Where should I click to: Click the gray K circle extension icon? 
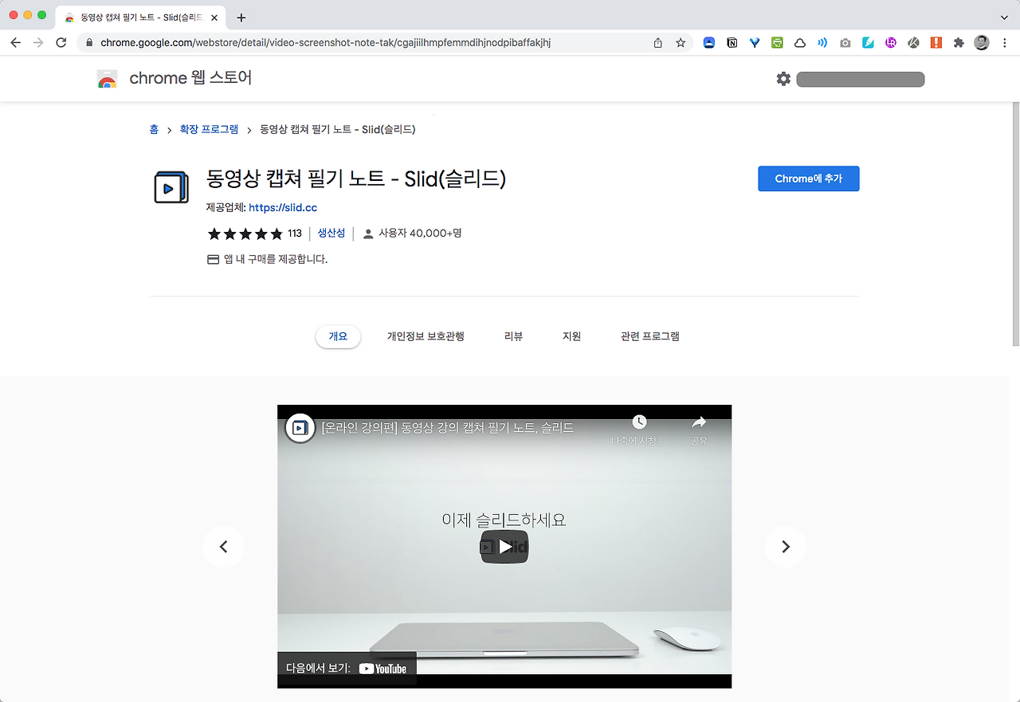point(914,43)
